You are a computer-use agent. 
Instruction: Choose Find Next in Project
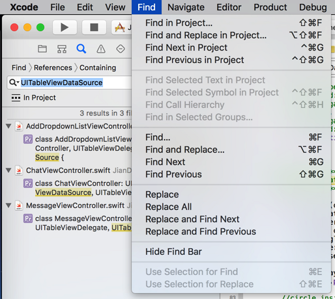point(231,47)
